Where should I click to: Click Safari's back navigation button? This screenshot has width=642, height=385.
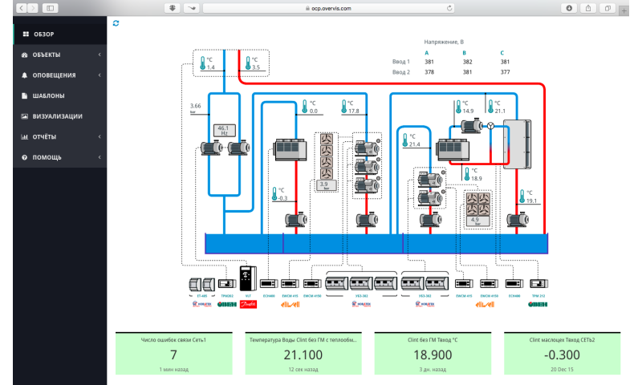pos(22,7)
